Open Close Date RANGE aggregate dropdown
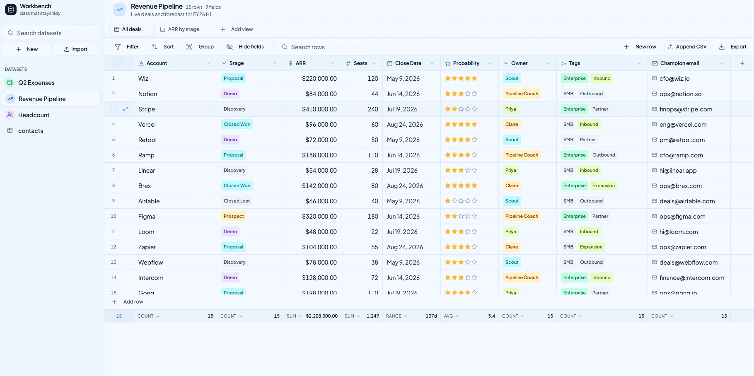The height and width of the screenshot is (376, 754). coord(397,316)
